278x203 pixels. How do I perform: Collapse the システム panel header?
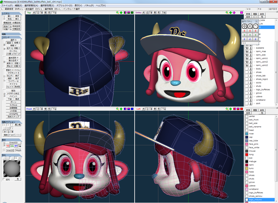(12, 13)
